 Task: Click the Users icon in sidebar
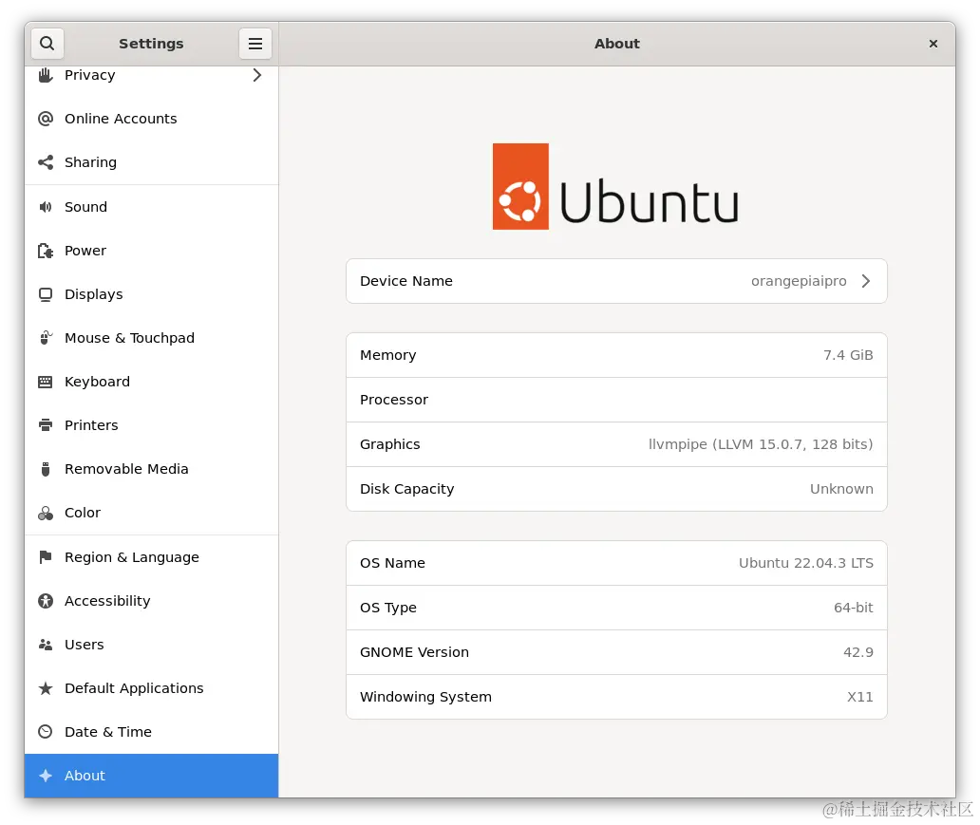(x=45, y=645)
